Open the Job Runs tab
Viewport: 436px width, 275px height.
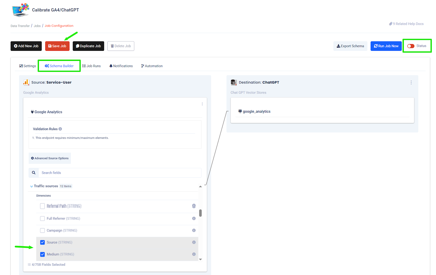(92, 66)
